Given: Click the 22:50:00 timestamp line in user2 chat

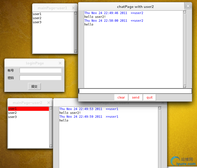Looking at the screenshot, I should point(114,21).
